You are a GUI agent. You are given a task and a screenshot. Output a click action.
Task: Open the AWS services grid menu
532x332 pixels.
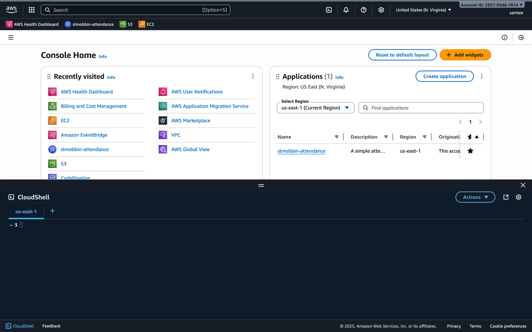[32, 10]
